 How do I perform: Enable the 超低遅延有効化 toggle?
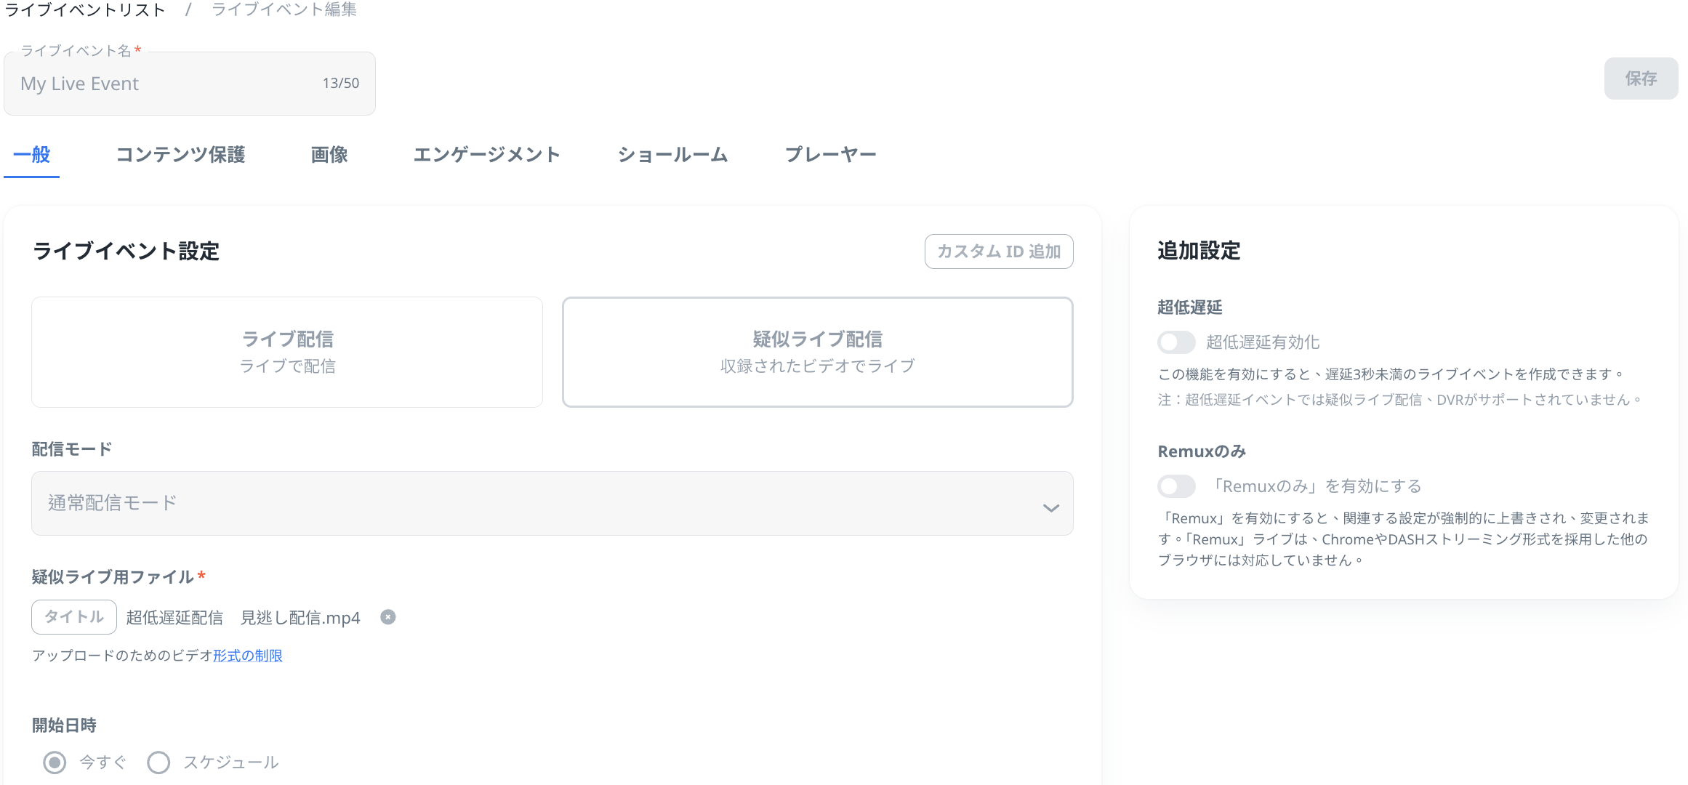coord(1176,342)
